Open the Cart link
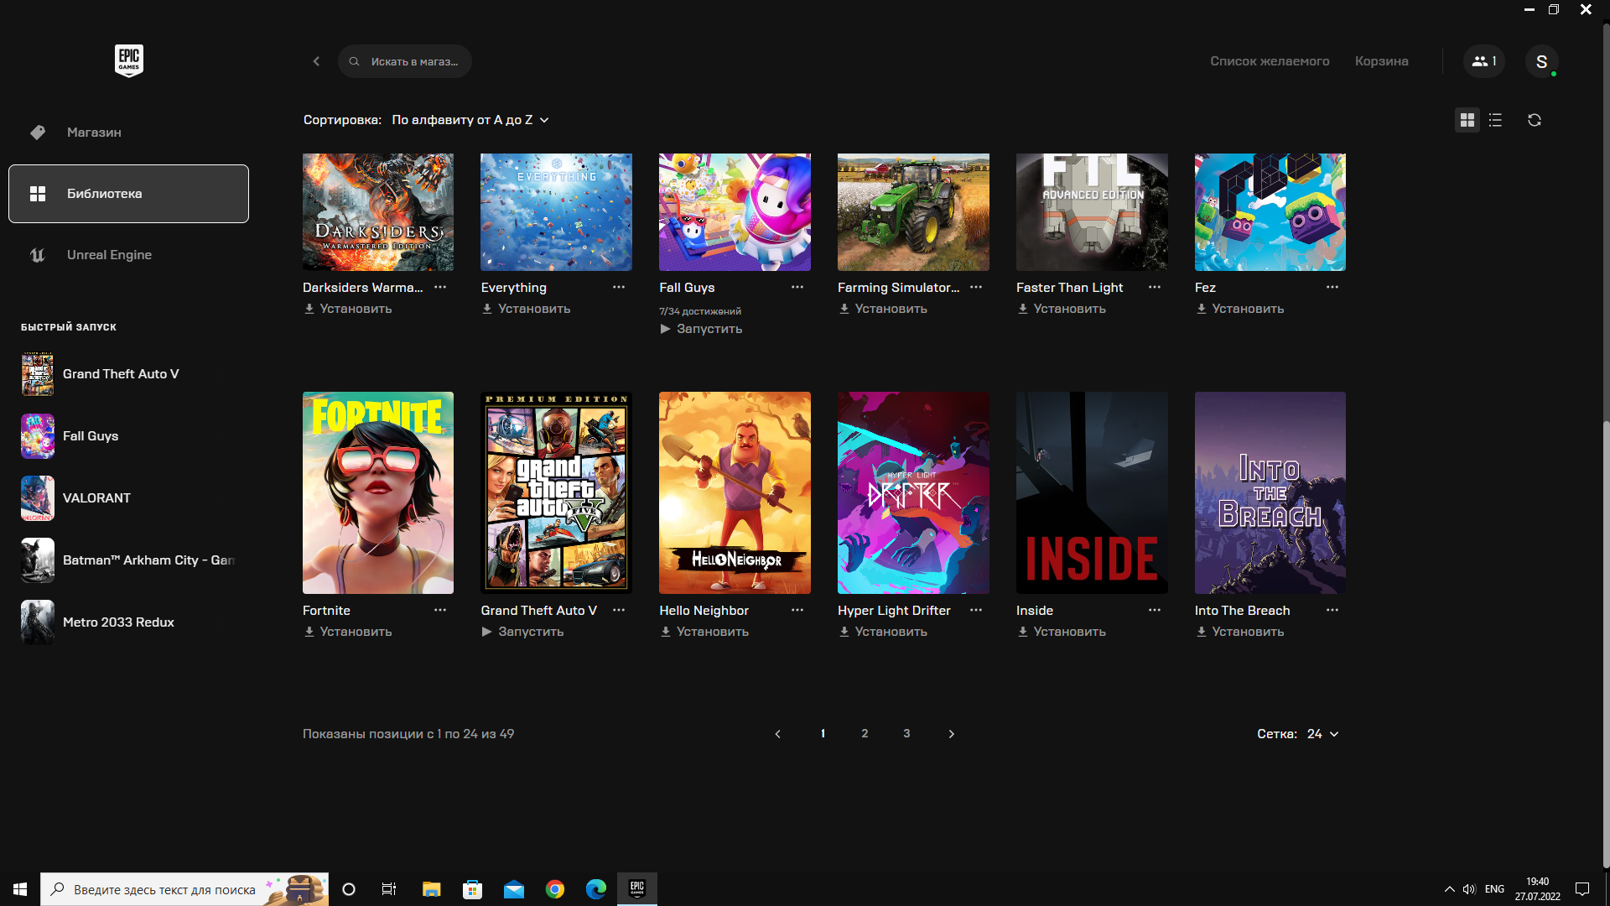Image resolution: width=1610 pixels, height=906 pixels. pos(1381,61)
